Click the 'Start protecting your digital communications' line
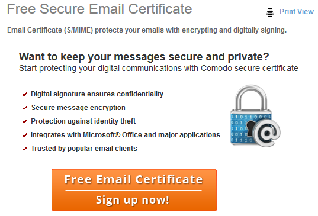Image resolution: width=318 pixels, height=216 pixels. point(159,68)
